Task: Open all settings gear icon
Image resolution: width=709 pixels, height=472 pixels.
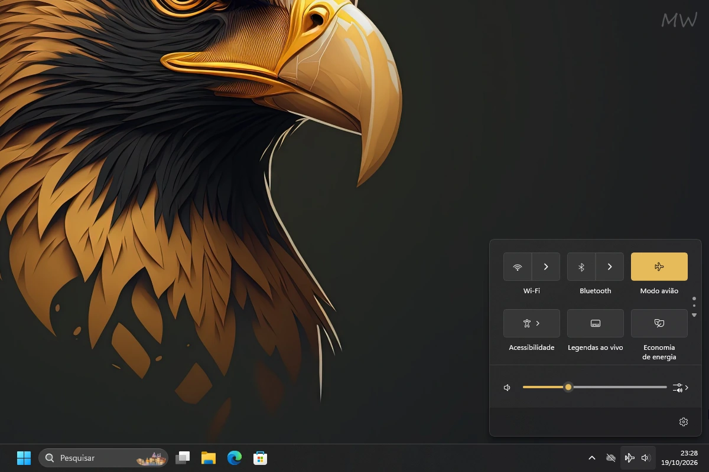Action: [x=684, y=422]
